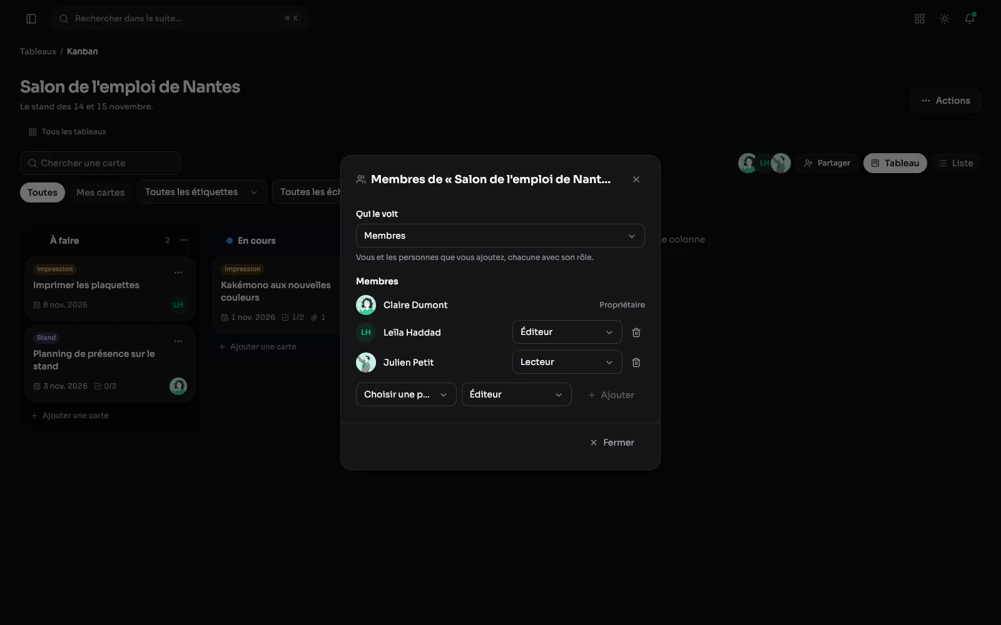The image size is (1001, 625).
Task: Focus the Rechercher dans la suite search
Action: point(180,19)
